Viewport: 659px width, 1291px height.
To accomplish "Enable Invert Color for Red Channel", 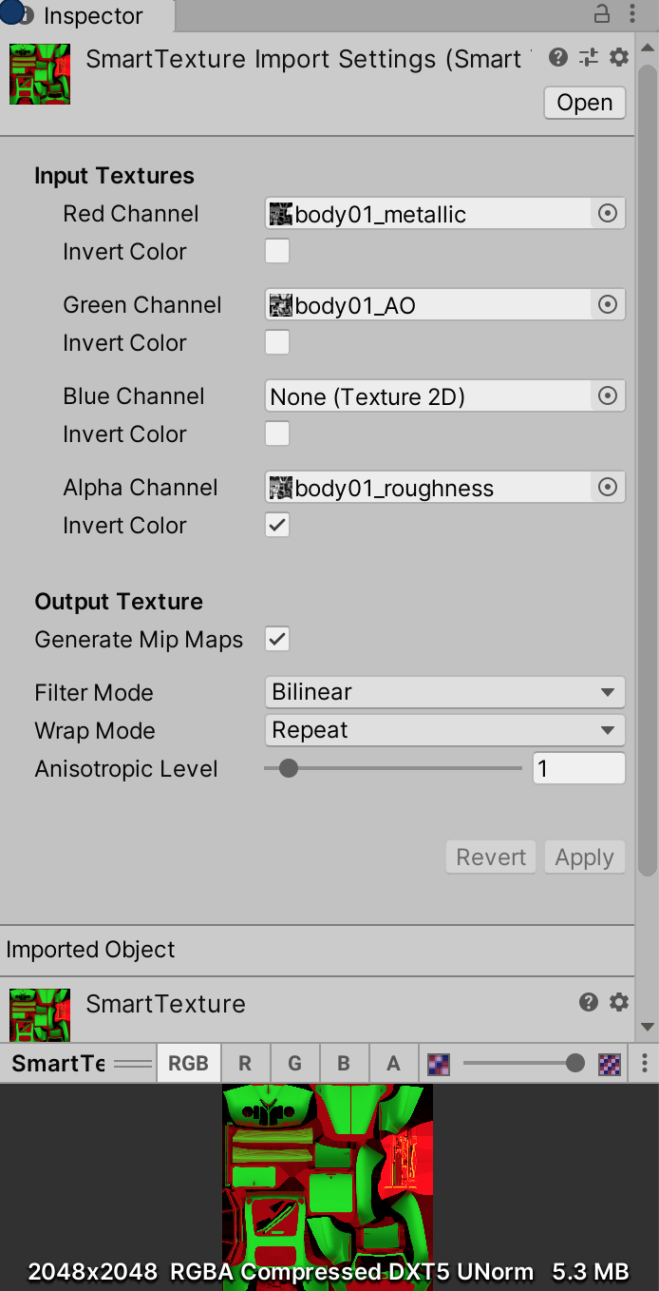I will coord(277,252).
